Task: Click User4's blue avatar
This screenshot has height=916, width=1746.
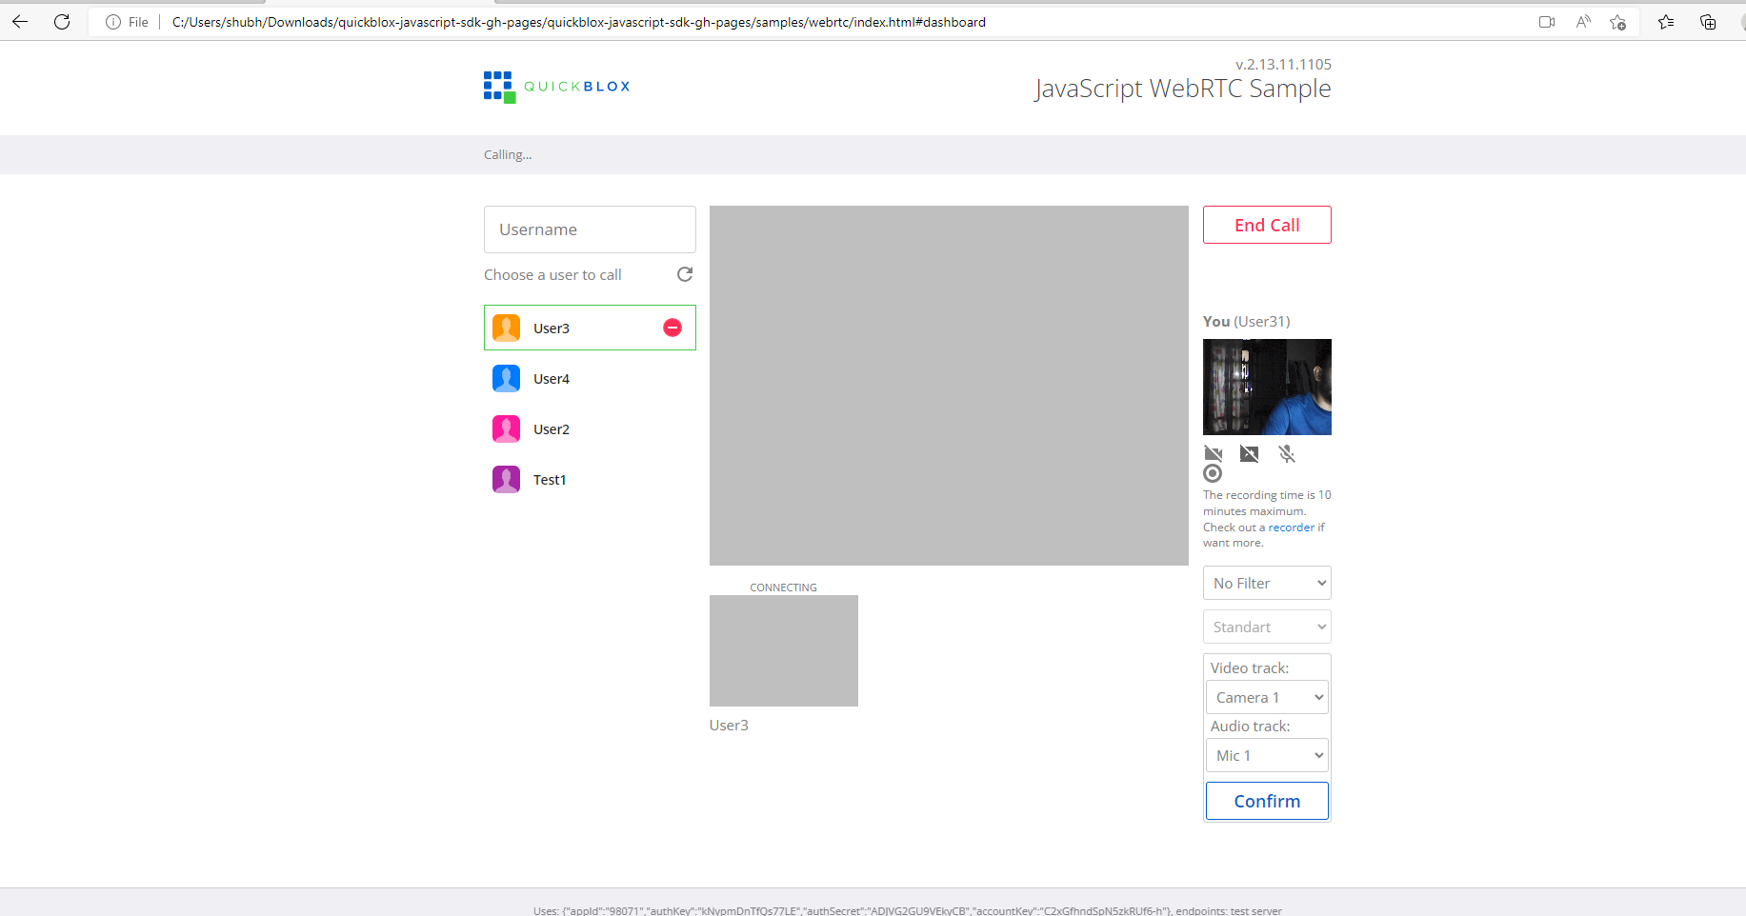Action: coord(506,378)
